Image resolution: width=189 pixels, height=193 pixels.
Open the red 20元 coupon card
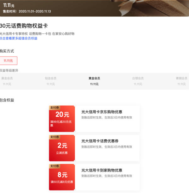[62, 119]
